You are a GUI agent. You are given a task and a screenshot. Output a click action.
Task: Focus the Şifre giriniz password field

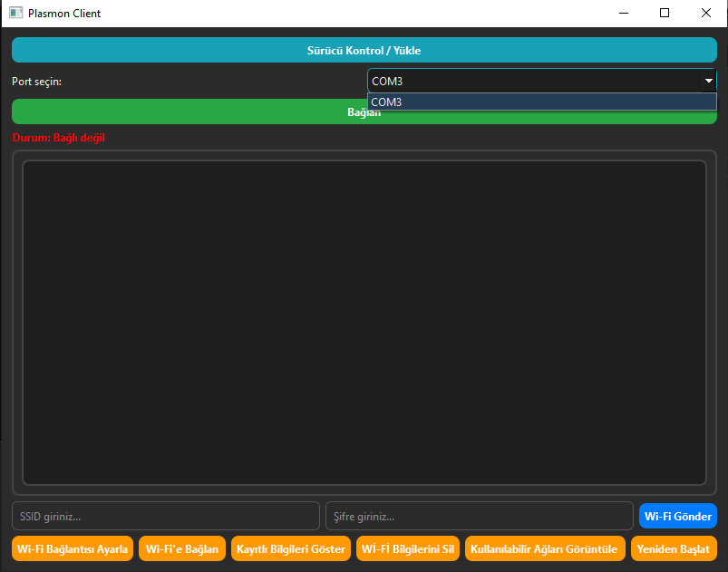point(479,516)
